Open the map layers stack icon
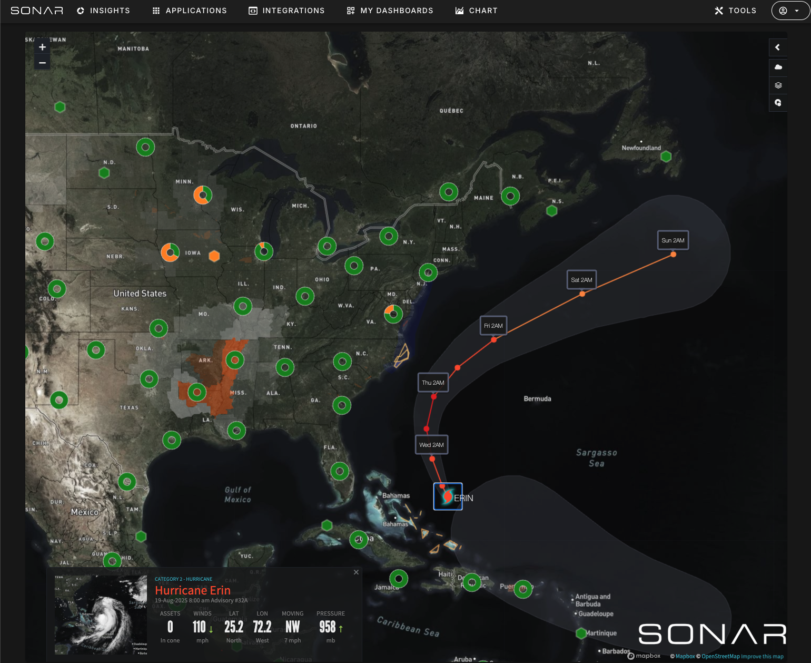Screen dimensions: 811x663 778,85
